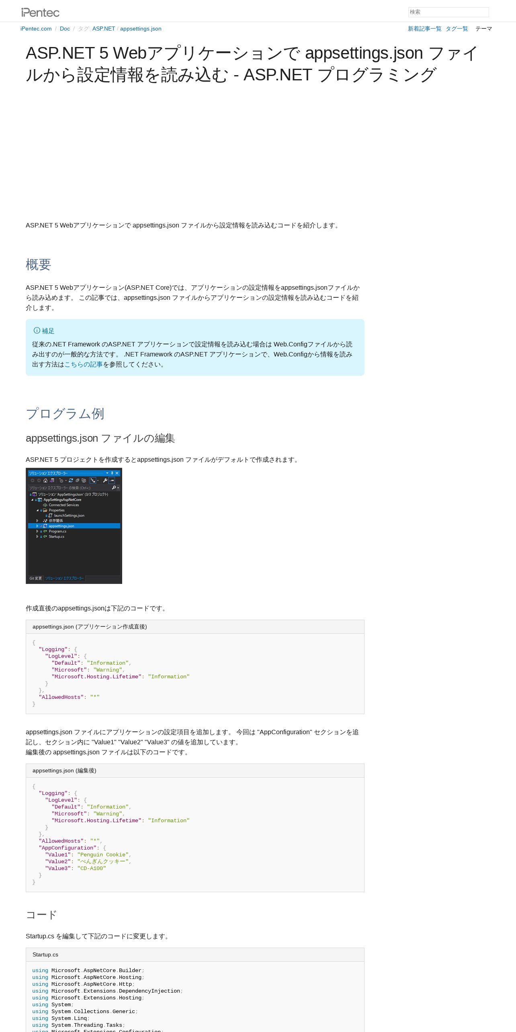Open タグ一覧 in the top navigation
Image resolution: width=516 pixels, height=1032 pixels.
[457, 29]
